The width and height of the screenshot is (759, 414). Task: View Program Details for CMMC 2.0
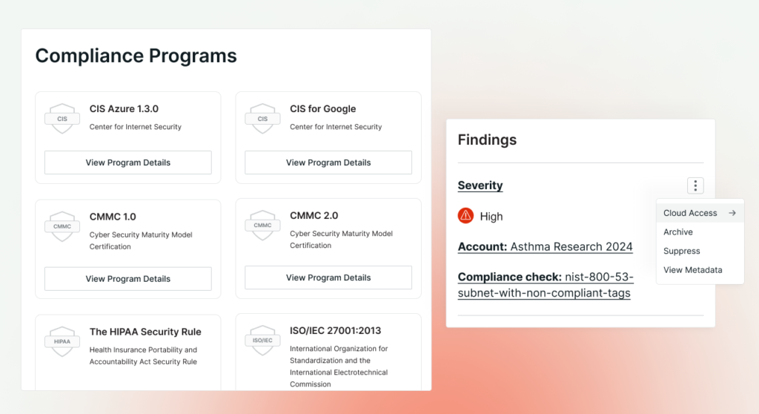coord(328,277)
